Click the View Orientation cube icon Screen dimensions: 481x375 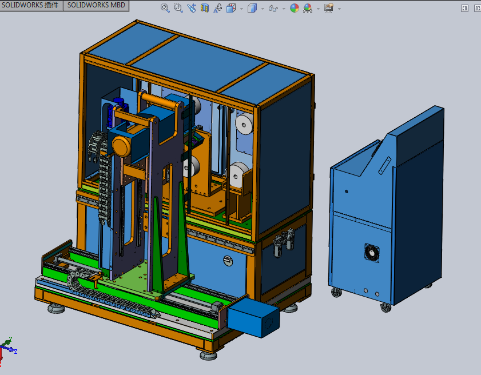[x=230, y=8]
